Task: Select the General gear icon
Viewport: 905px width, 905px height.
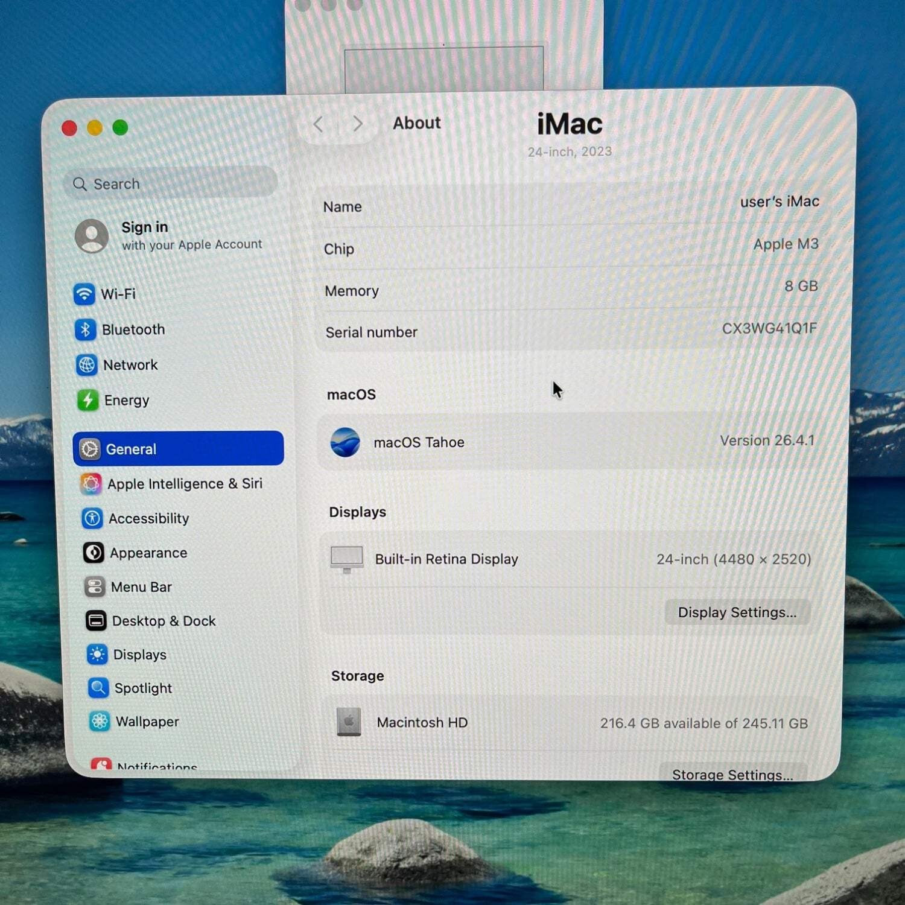Action: 90,449
